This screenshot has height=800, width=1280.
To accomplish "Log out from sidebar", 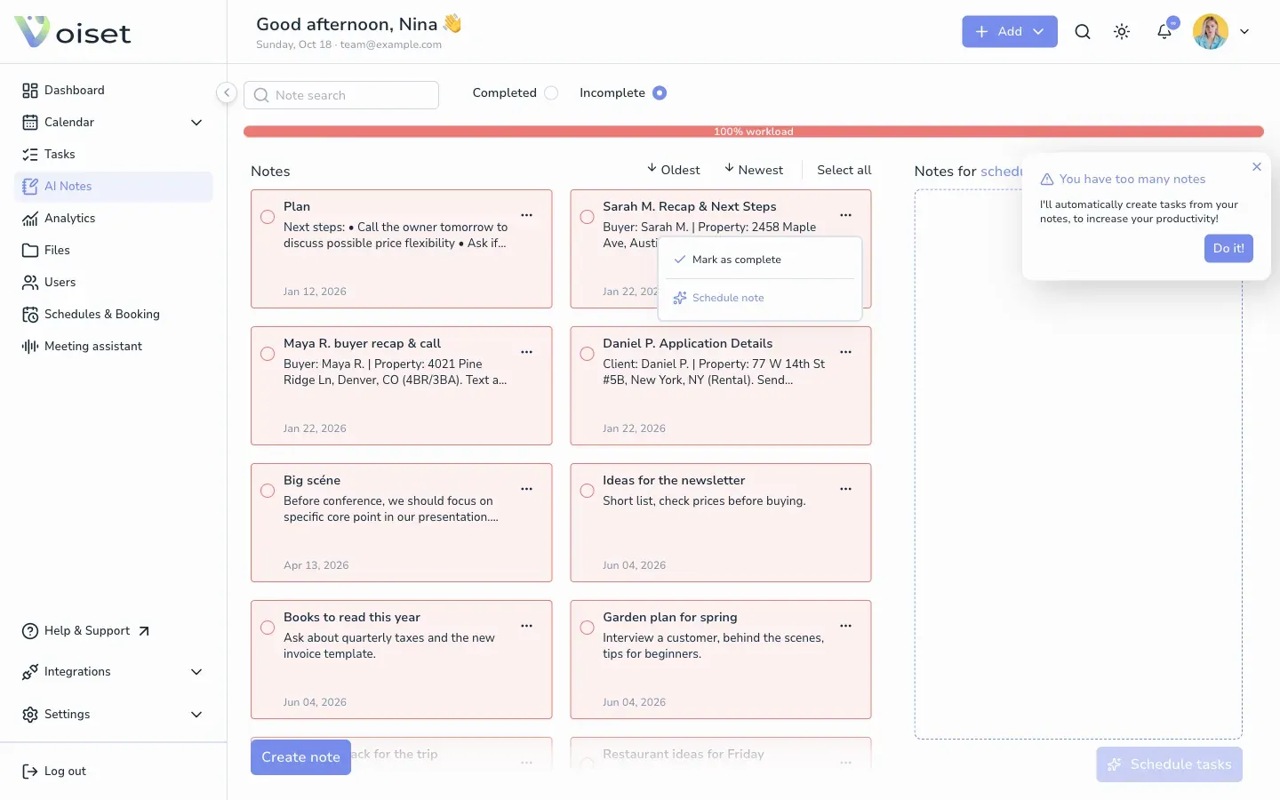I will coord(54,772).
